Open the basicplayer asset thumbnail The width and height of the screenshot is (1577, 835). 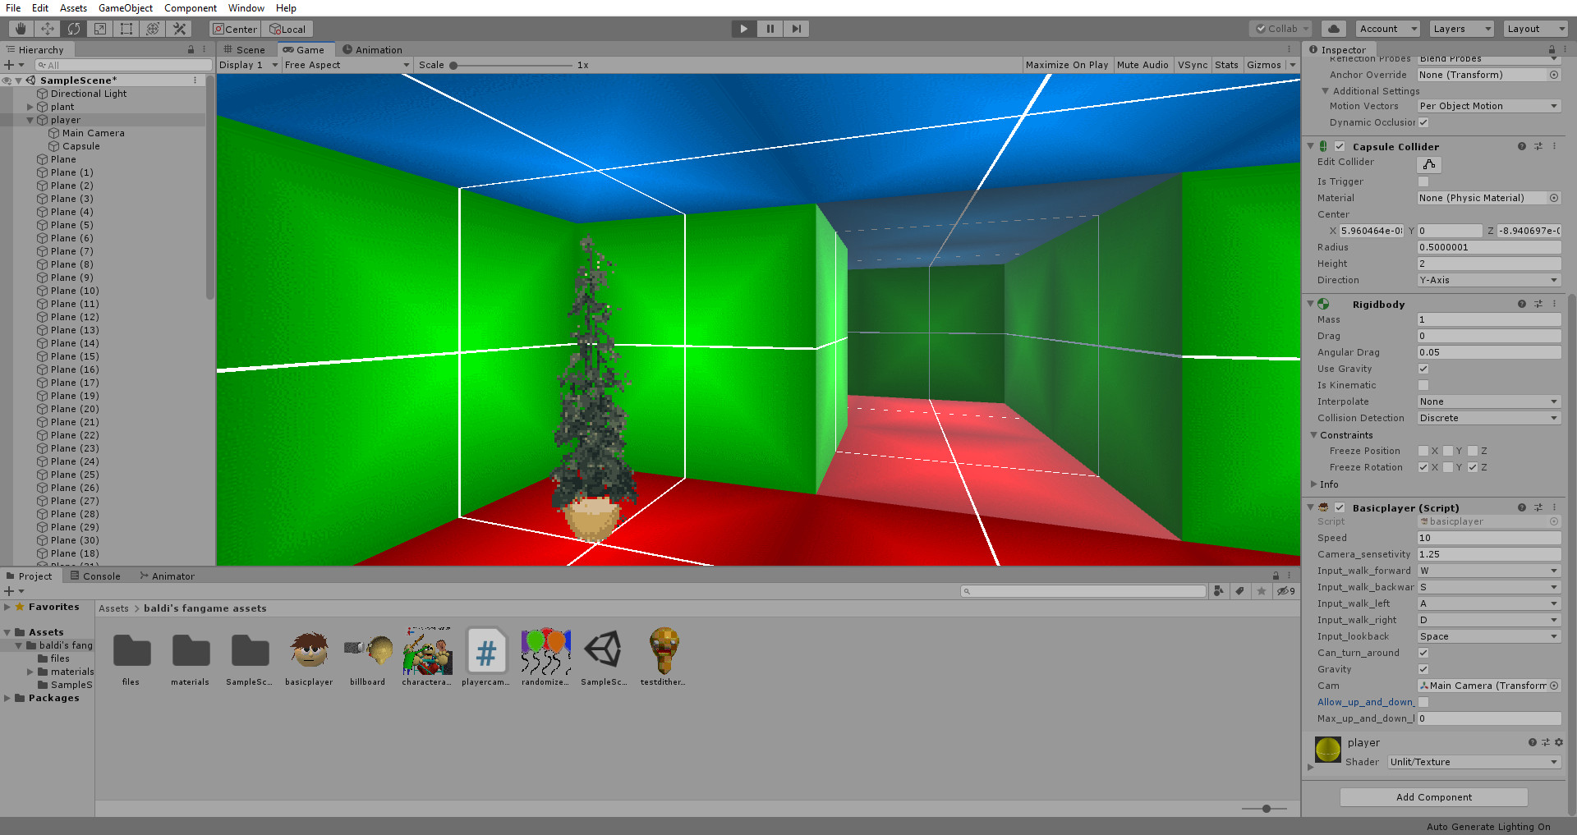[x=309, y=651]
